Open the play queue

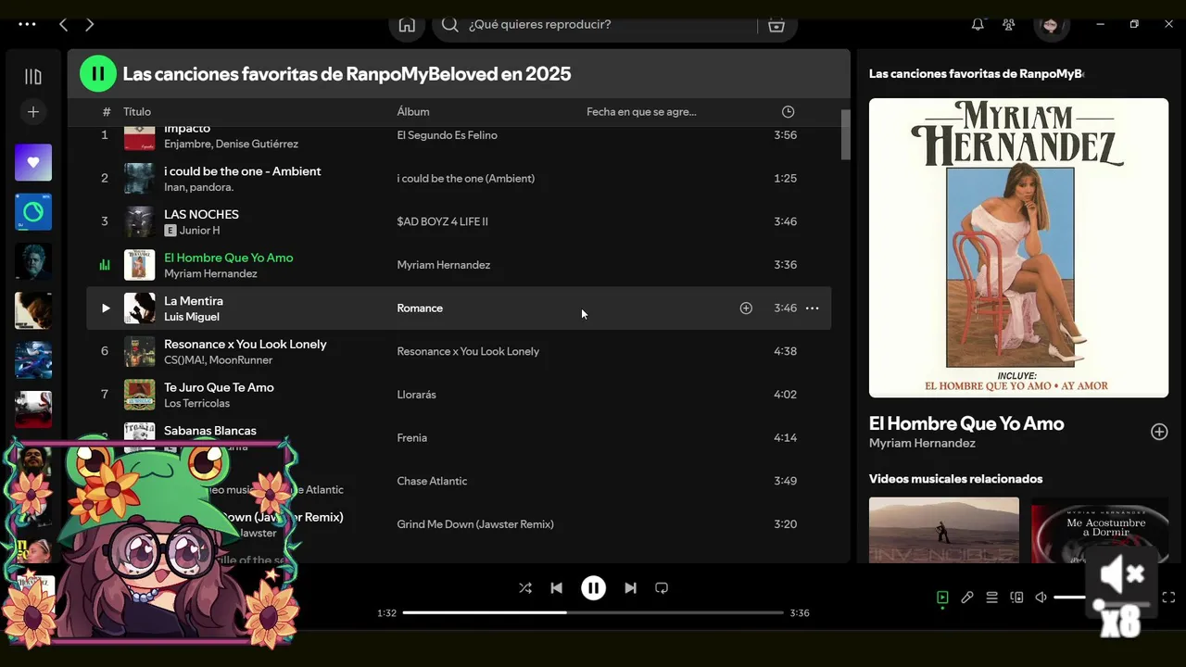click(991, 598)
